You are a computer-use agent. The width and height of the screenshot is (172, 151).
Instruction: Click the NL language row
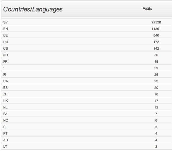point(6,107)
